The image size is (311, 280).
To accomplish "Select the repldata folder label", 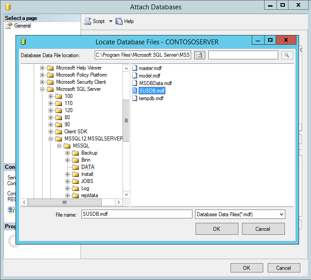I will pyautogui.click(x=89, y=196).
